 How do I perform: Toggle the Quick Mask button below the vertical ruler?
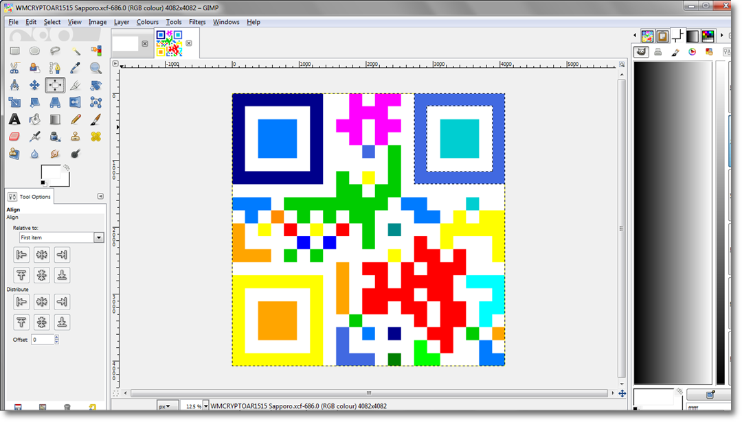click(x=115, y=393)
